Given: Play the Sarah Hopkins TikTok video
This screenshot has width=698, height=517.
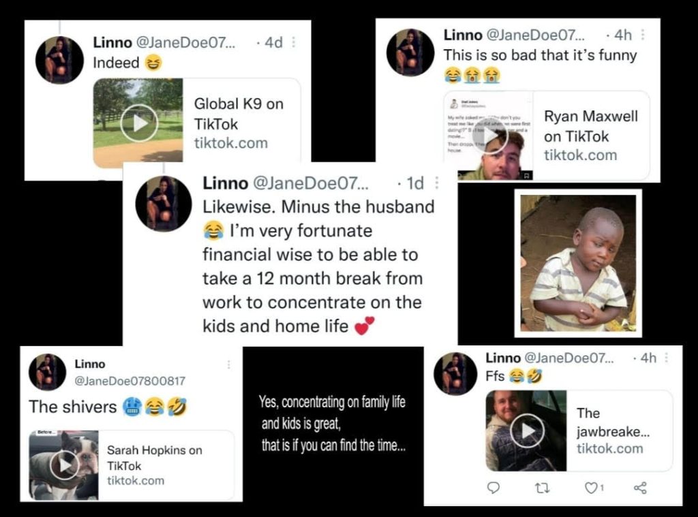Looking at the screenshot, I should [x=65, y=465].
